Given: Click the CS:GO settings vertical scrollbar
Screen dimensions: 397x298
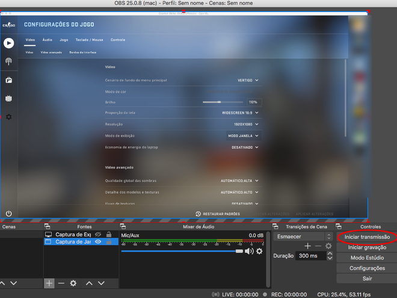Looking at the screenshot, I should point(345,98).
